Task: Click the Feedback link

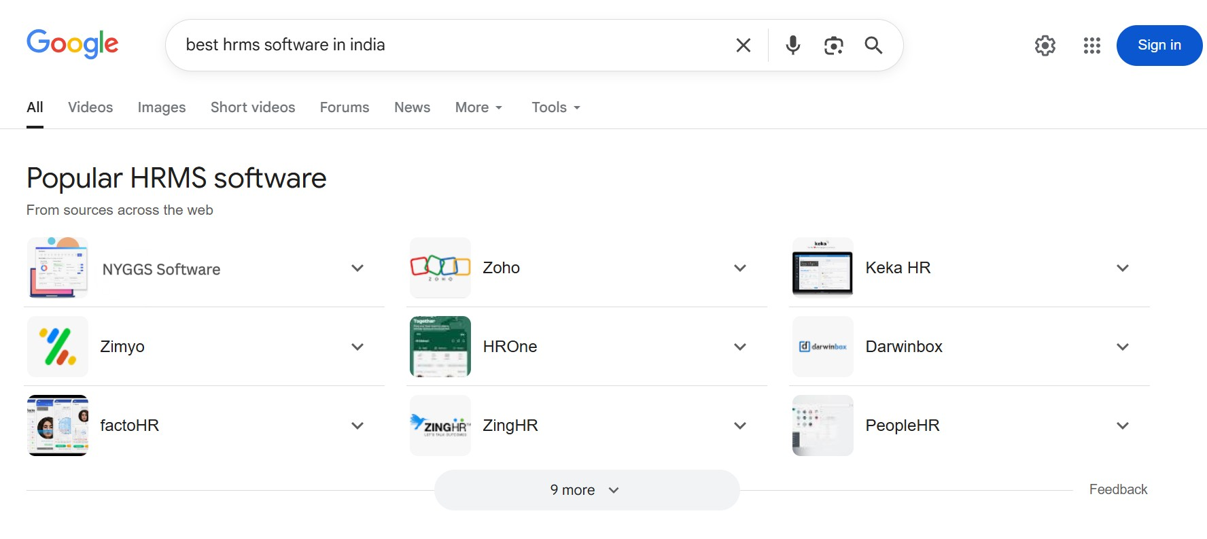Action: pos(1118,489)
